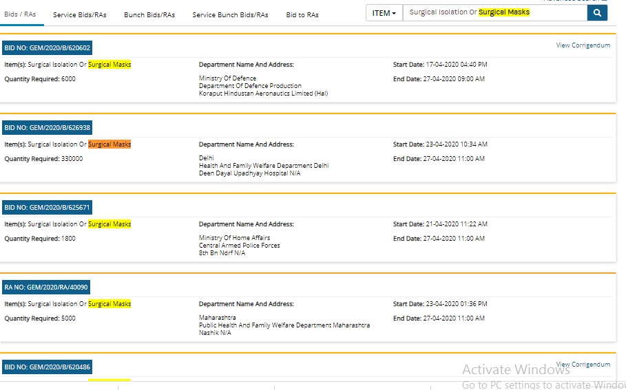This screenshot has height=390, width=626.
Task: Open bid number GEM/2020/B/620486
Action: (x=47, y=367)
